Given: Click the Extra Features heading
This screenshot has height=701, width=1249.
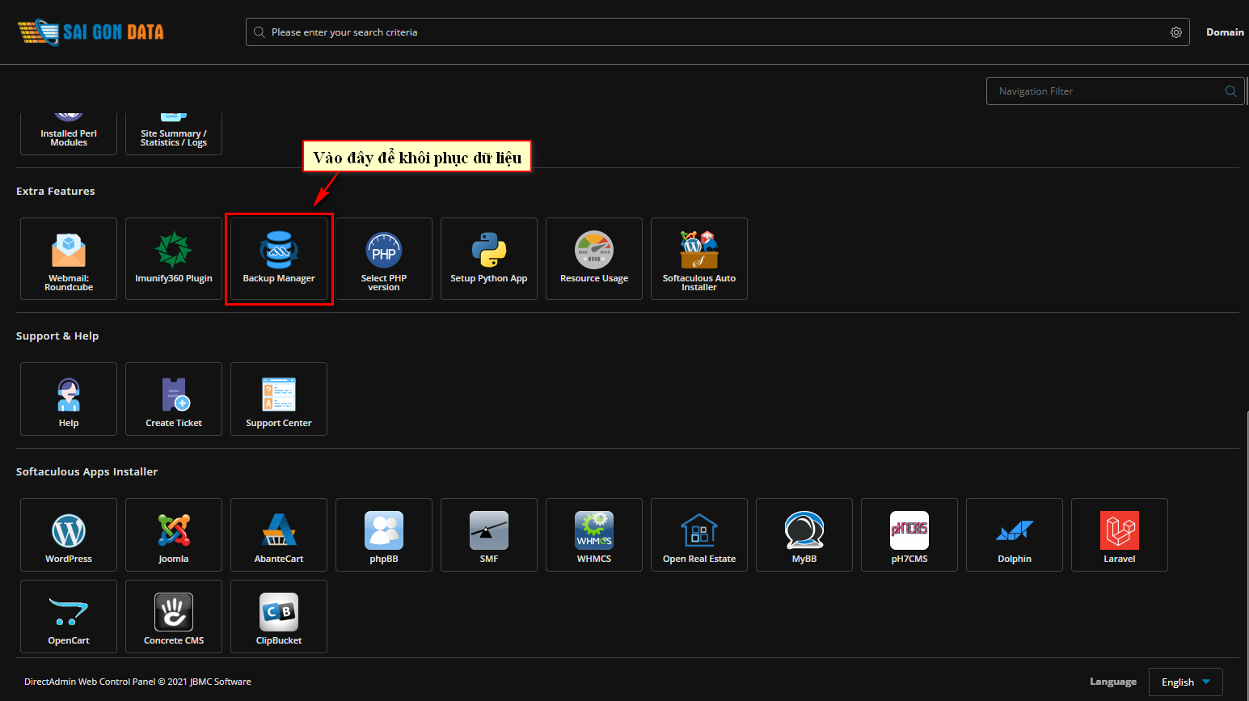Looking at the screenshot, I should 56,192.
